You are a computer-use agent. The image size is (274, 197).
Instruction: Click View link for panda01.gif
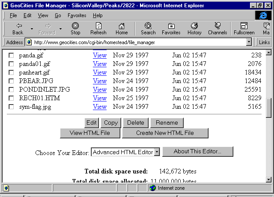pyautogui.click(x=100, y=64)
